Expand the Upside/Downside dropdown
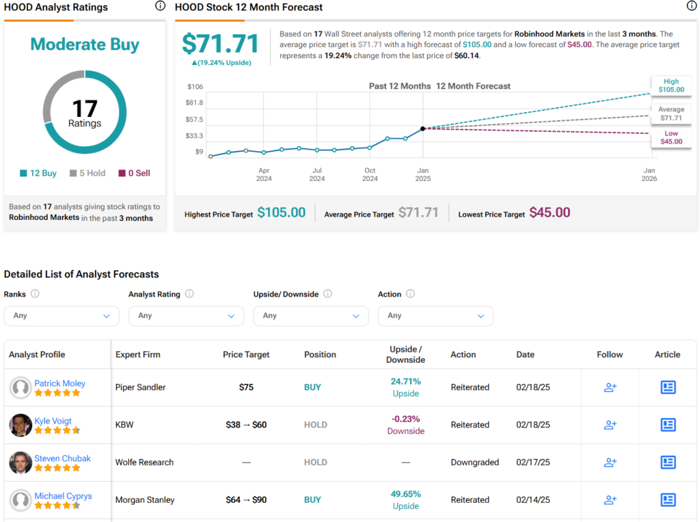The width and height of the screenshot is (700, 522). (311, 316)
